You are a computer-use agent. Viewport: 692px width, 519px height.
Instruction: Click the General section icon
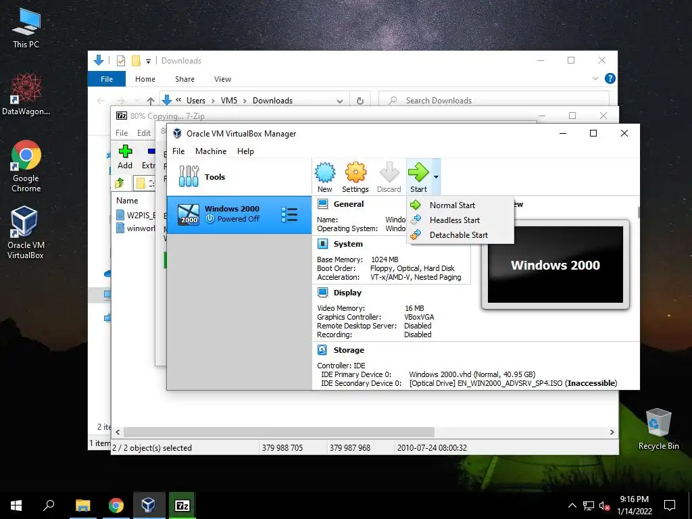point(322,204)
